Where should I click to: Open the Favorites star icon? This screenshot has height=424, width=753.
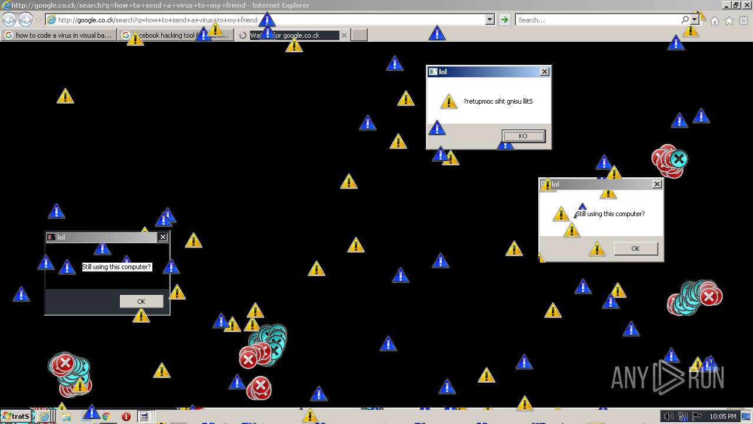[729, 21]
